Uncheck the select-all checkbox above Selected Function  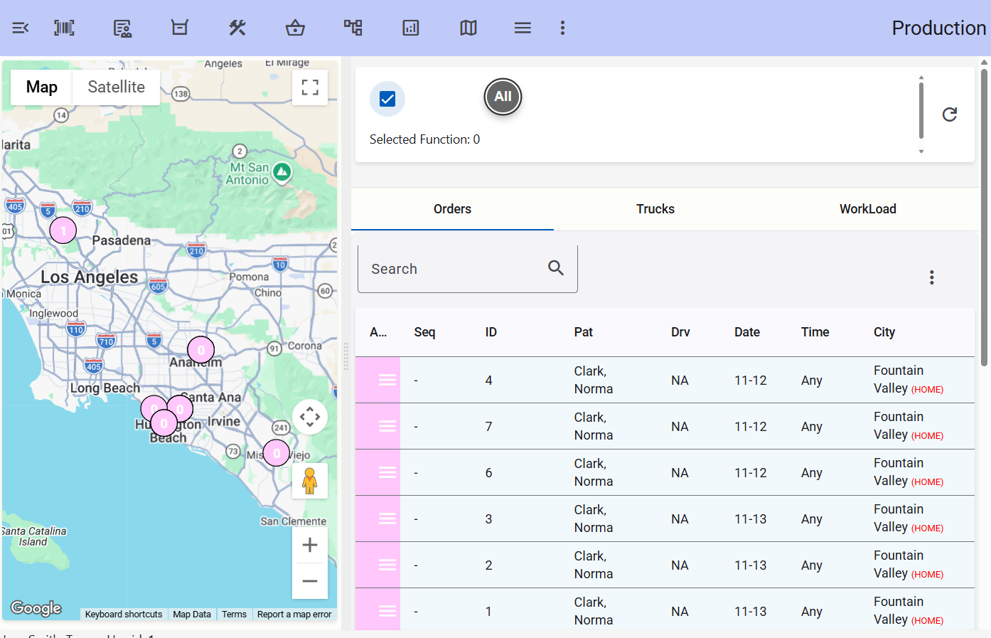tap(387, 99)
